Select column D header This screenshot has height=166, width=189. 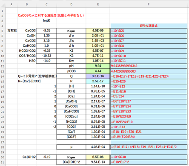click(71, 5)
